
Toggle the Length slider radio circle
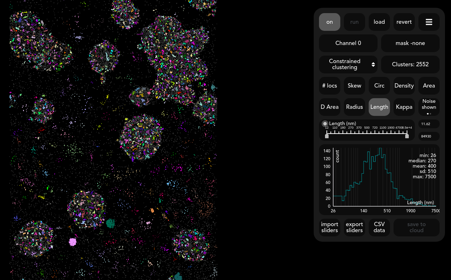[325, 124]
